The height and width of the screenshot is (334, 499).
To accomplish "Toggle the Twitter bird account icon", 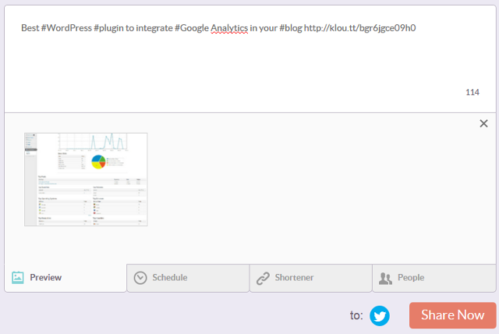I will pyautogui.click(x=380, y=315).
